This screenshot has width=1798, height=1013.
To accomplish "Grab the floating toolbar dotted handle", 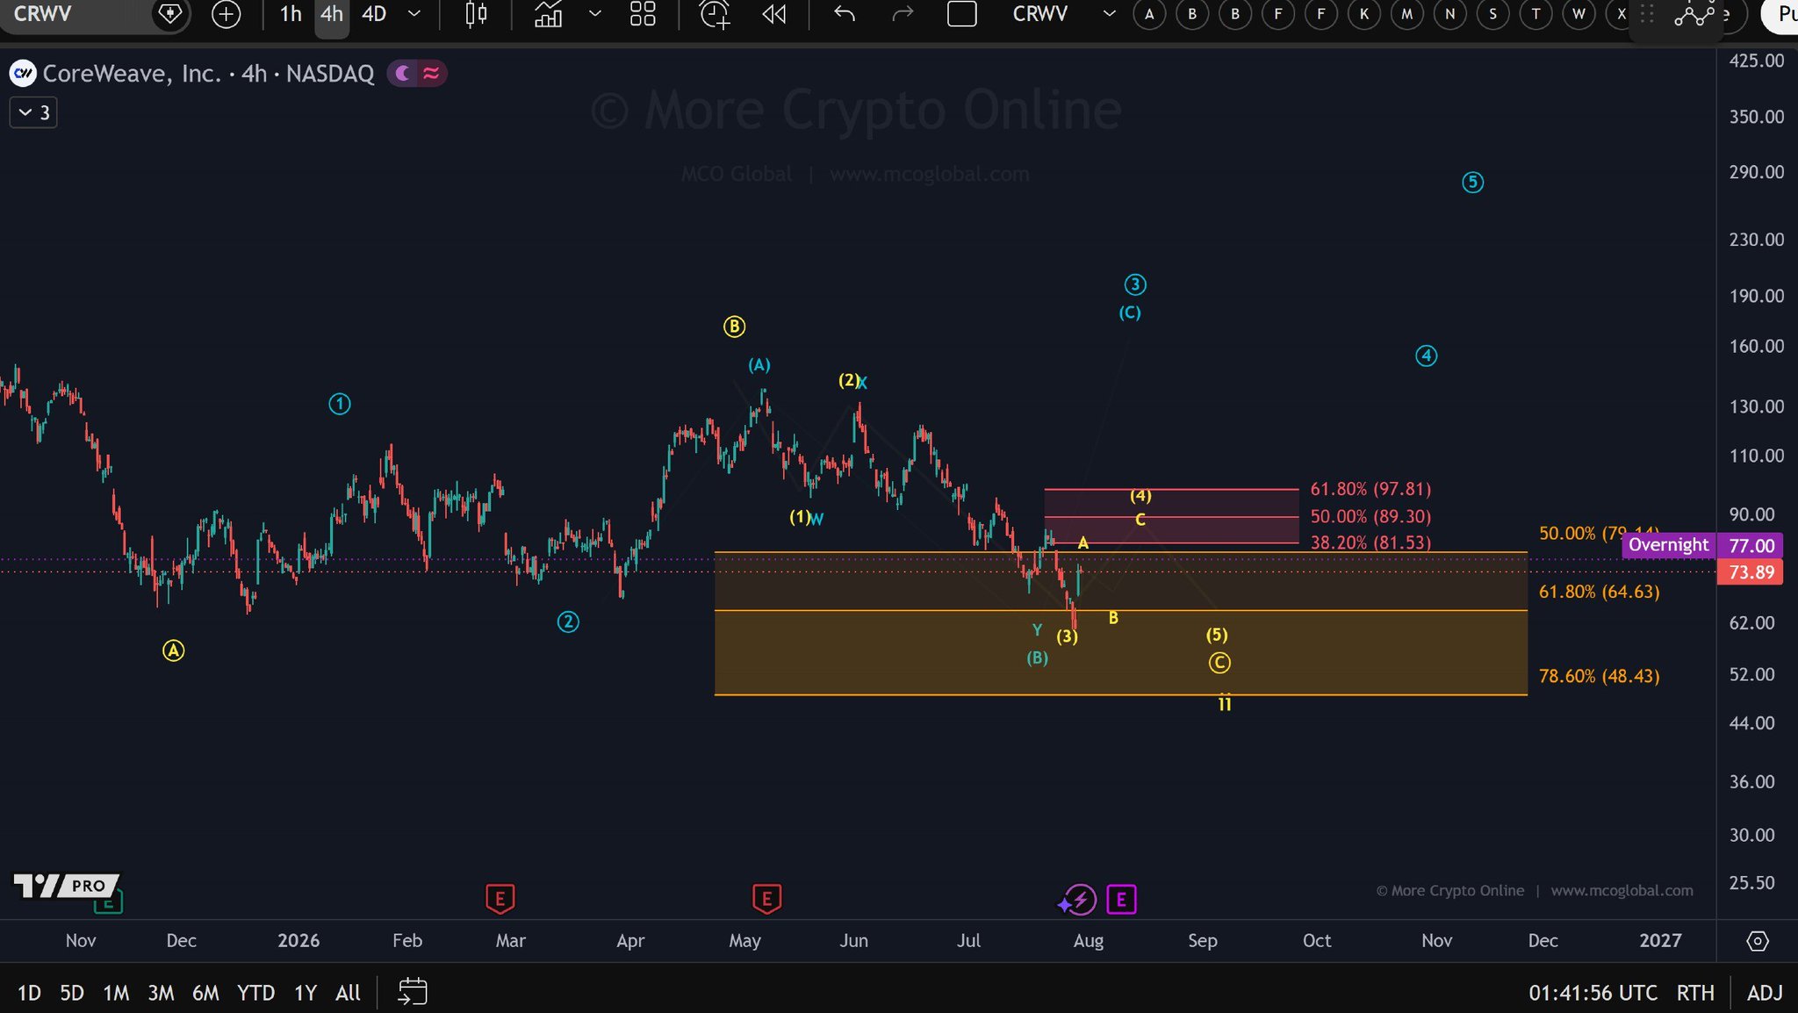I will (1647, 14).
